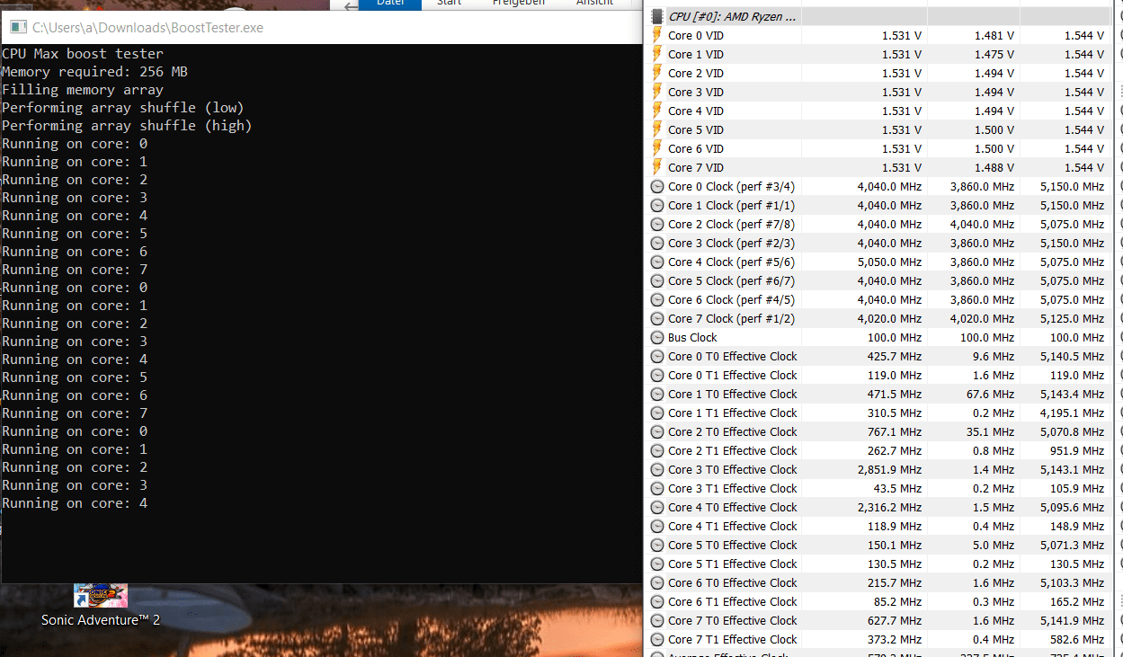Click the clock icon beside Bus Clock

pos(658,337)
